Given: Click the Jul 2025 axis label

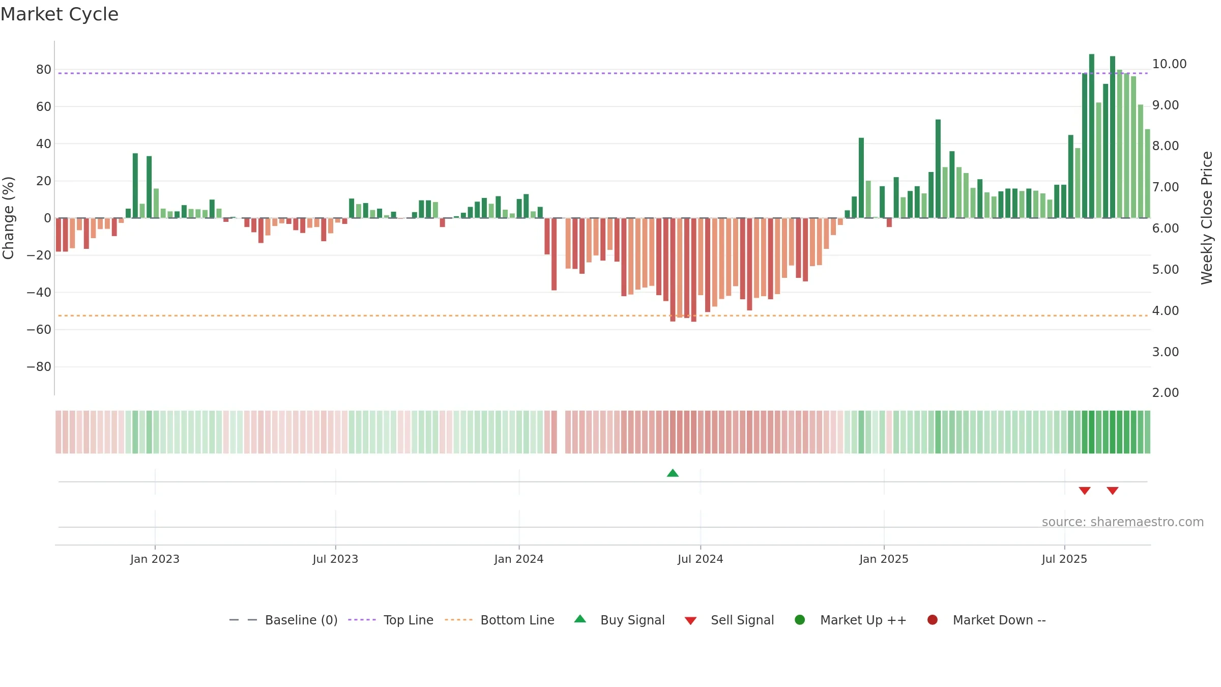Looking at the screenshot, I should (1064, 559).
